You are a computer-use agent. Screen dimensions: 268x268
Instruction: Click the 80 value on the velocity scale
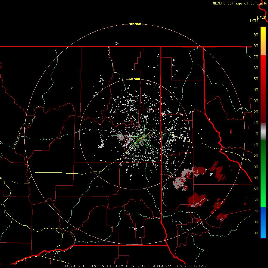click(x=256, y=46)
